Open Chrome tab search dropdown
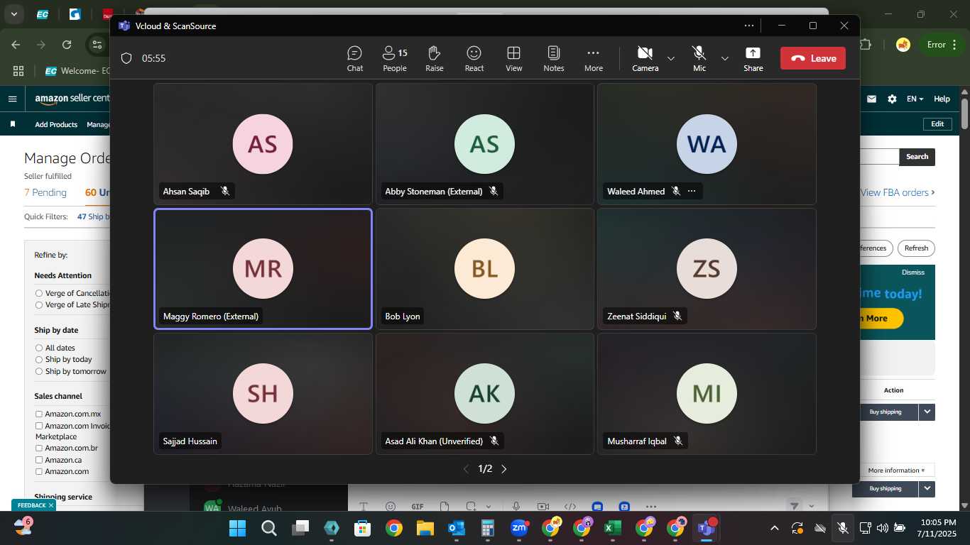Viewport: 970px width, 545px height. (13, 14)
